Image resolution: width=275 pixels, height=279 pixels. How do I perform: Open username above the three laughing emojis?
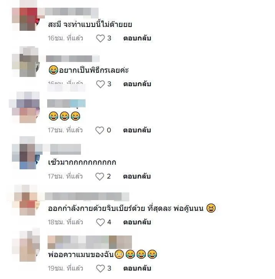tap(66, 104)
